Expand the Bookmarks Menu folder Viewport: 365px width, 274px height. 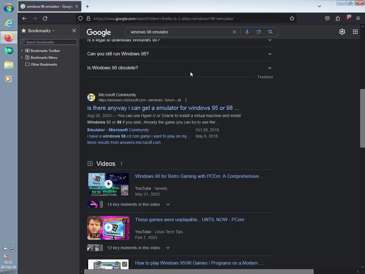(x=22, y=57)
